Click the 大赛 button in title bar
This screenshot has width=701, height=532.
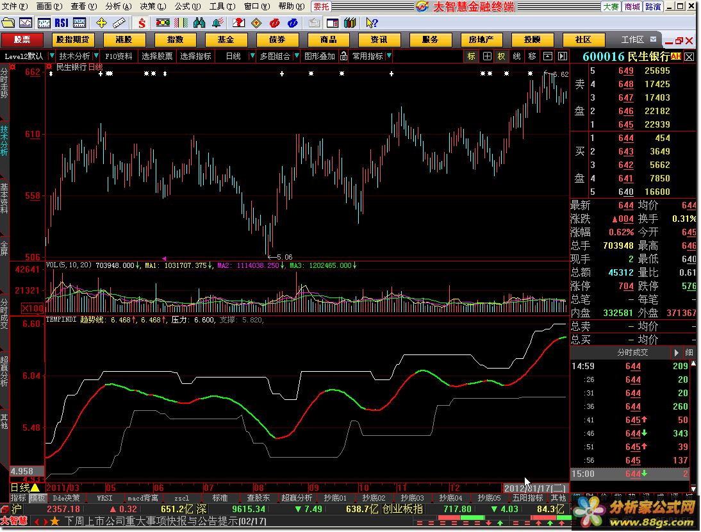click(611, 6)
